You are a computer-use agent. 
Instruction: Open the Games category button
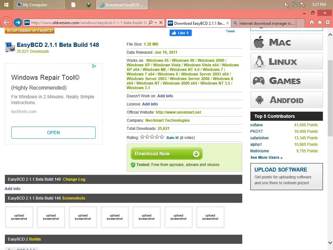point(286,80)
